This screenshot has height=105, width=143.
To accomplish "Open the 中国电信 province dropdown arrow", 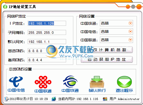I will [x=130, y=32].
